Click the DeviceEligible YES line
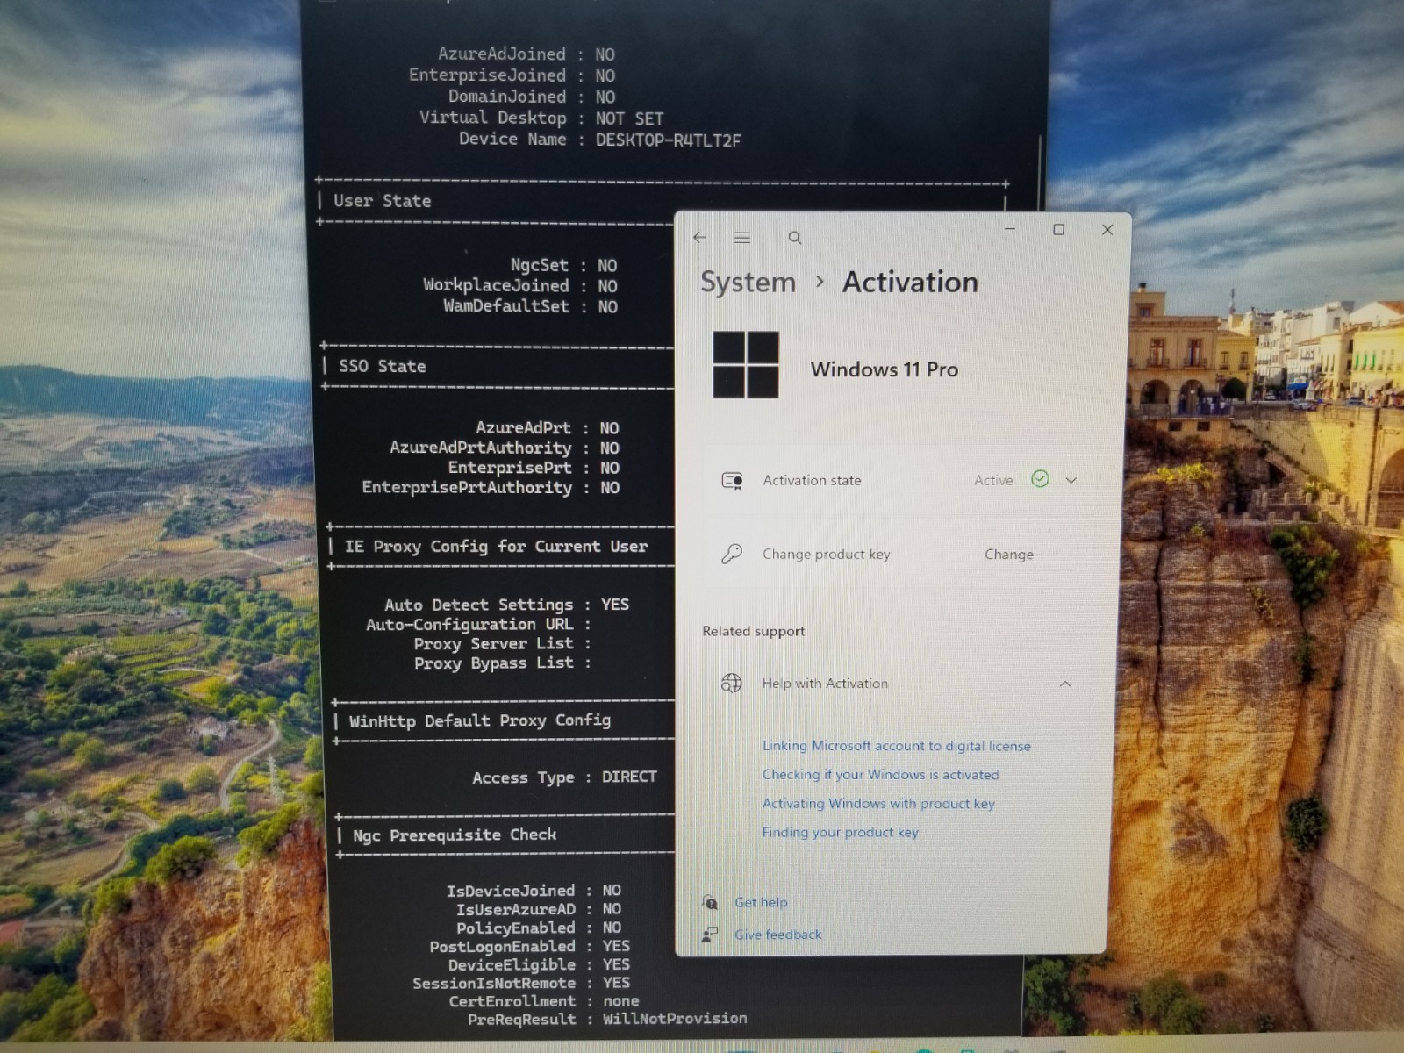 (x=539, y=964)
